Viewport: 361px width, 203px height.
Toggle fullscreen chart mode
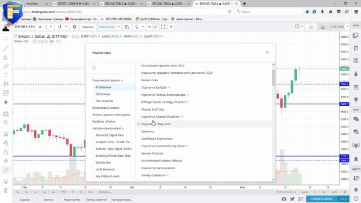pos(163,27)
